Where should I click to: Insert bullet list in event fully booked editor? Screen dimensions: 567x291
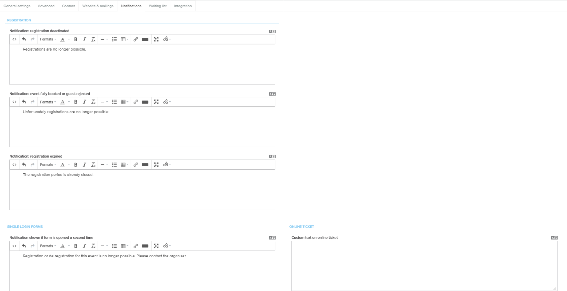114,102
